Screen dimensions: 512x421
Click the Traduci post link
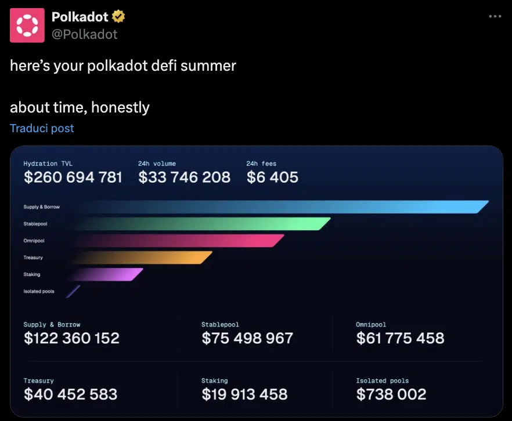(x=42, y=128)
